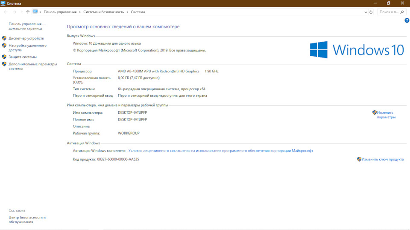
Task: Click computer name 'DESKTOP-IATUPFP' next to 'Имя компьютера'
Action: coord(132,112)
